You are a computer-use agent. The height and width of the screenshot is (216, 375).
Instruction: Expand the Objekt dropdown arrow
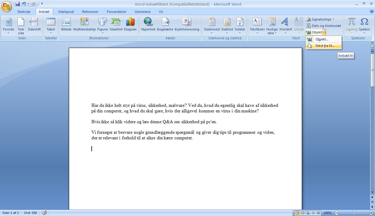coord(324,32)
